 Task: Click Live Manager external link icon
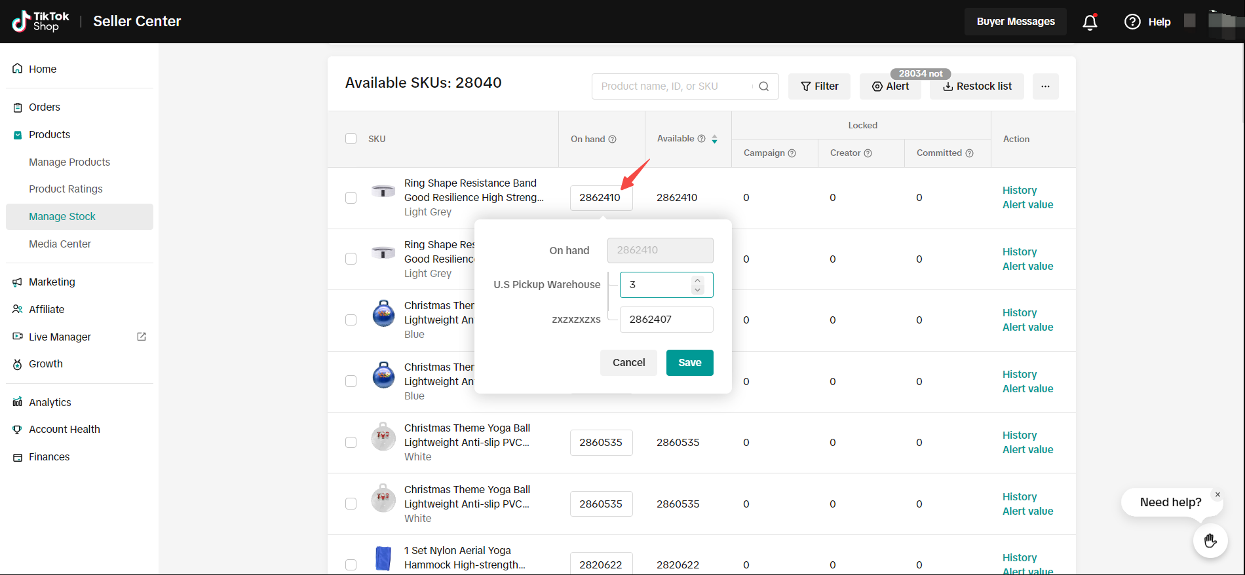tap(142, 337)
